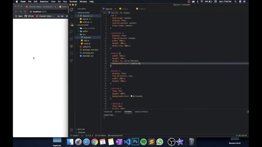This screenshot has width=262, height=147.
Task: Collapse the src folder
Action: click(84, 34)
